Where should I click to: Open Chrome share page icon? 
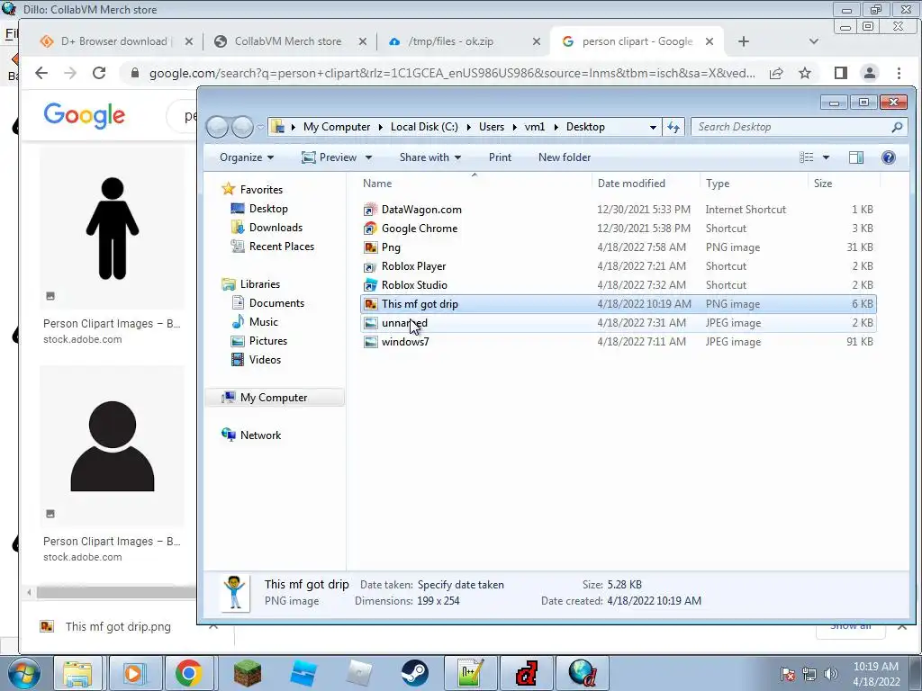point(776,73)
